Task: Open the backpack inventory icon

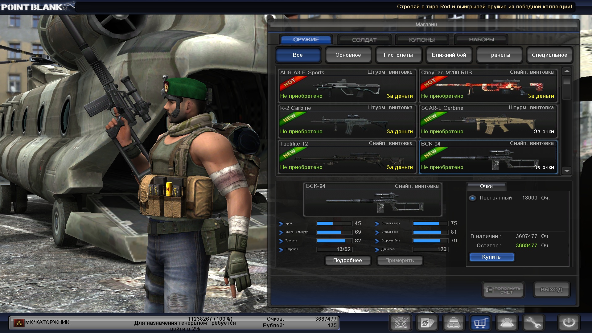Action: coord(454,323)
